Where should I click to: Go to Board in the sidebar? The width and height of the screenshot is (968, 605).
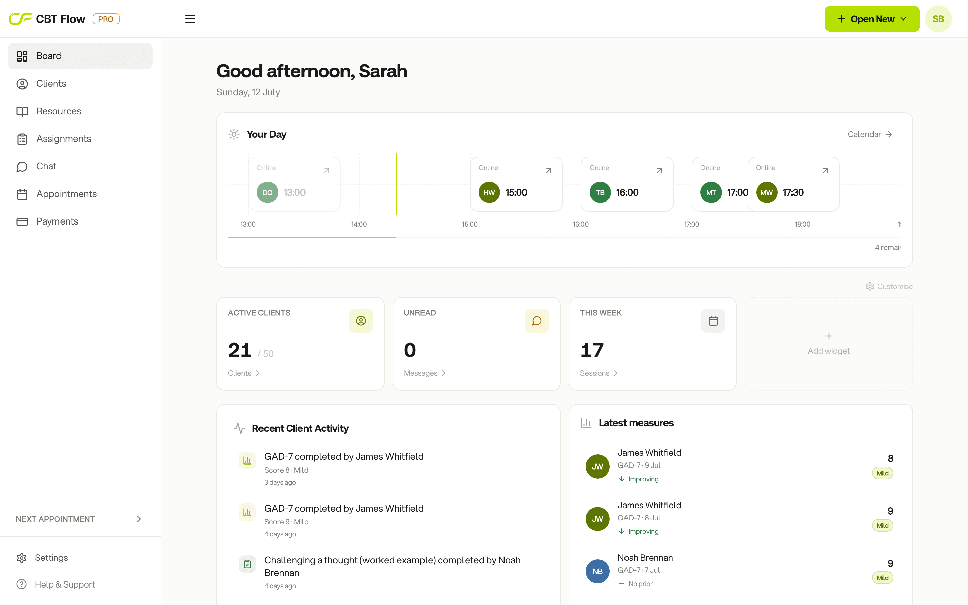(80, 56)
